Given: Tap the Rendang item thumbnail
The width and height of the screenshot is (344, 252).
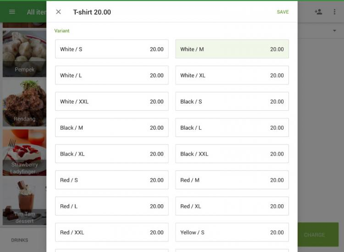Looking at the screenshot, I should tap(24, 103).
